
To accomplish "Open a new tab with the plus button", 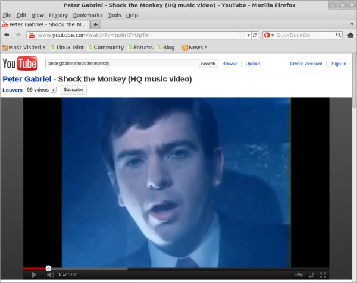I will tap(96, 24).
